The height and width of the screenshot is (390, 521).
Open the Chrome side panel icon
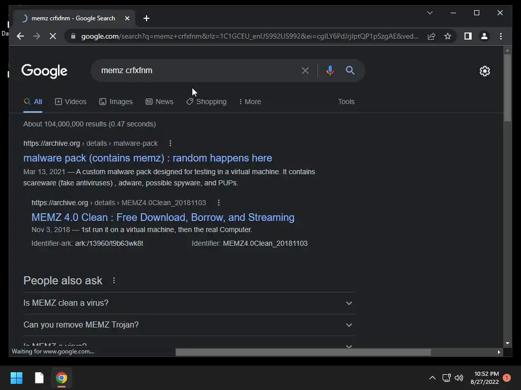tap(468, 36)
